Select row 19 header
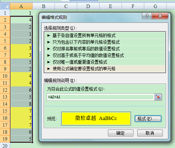This screenshot has width=175, height=148. click(x=5, y=139)
